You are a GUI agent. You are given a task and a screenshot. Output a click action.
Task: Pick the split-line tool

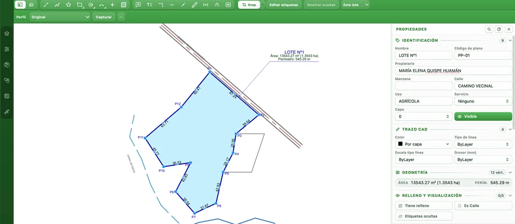click(183, 5)
